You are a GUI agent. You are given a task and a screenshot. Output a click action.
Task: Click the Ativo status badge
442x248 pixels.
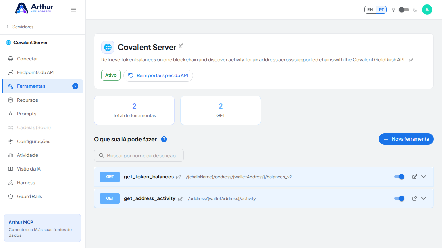[x=111, y=75]
